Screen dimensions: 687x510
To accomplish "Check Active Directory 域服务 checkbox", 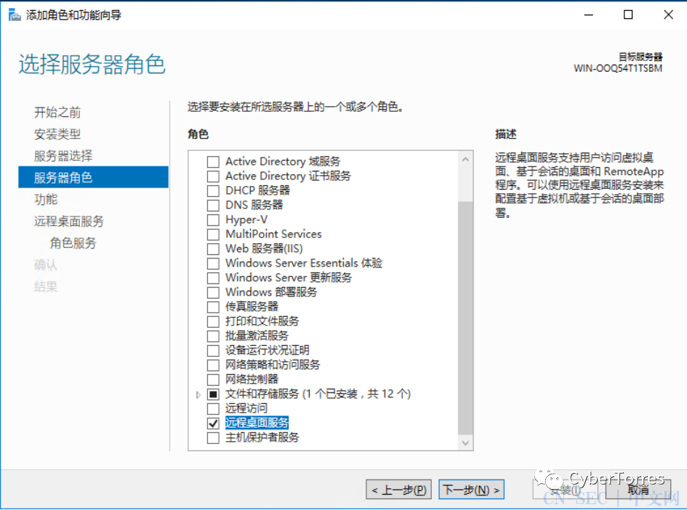I will coord(214,162).
